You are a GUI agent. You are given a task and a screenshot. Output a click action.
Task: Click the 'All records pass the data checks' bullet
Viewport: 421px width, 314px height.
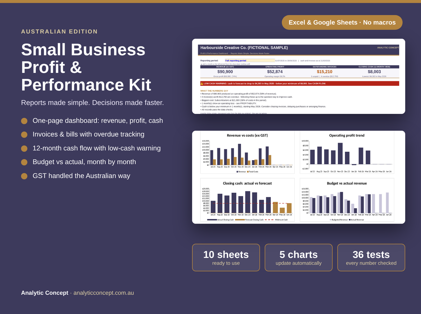(x=216, y=110)
